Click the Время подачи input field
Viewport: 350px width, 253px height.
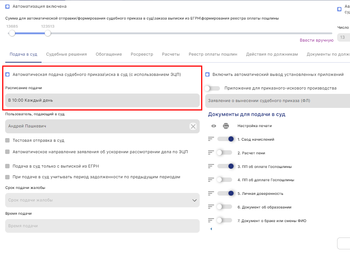point(102,226)
